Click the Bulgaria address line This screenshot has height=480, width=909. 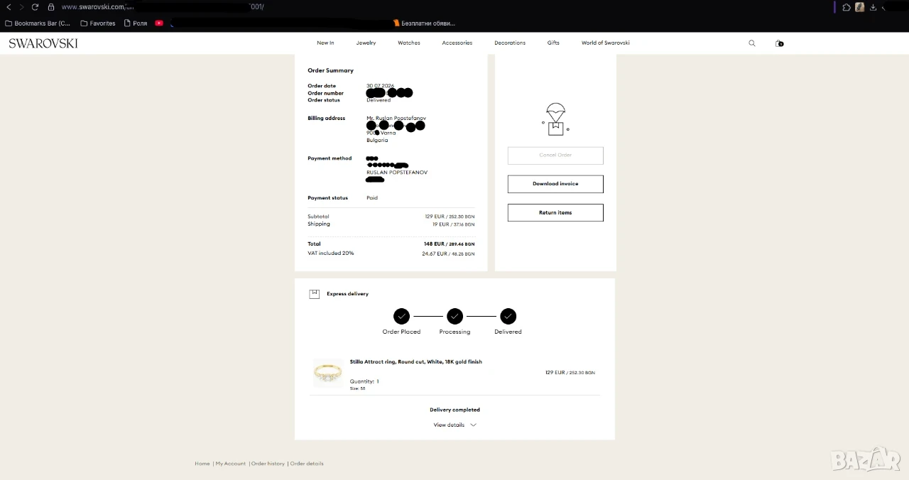click(377, 141)
